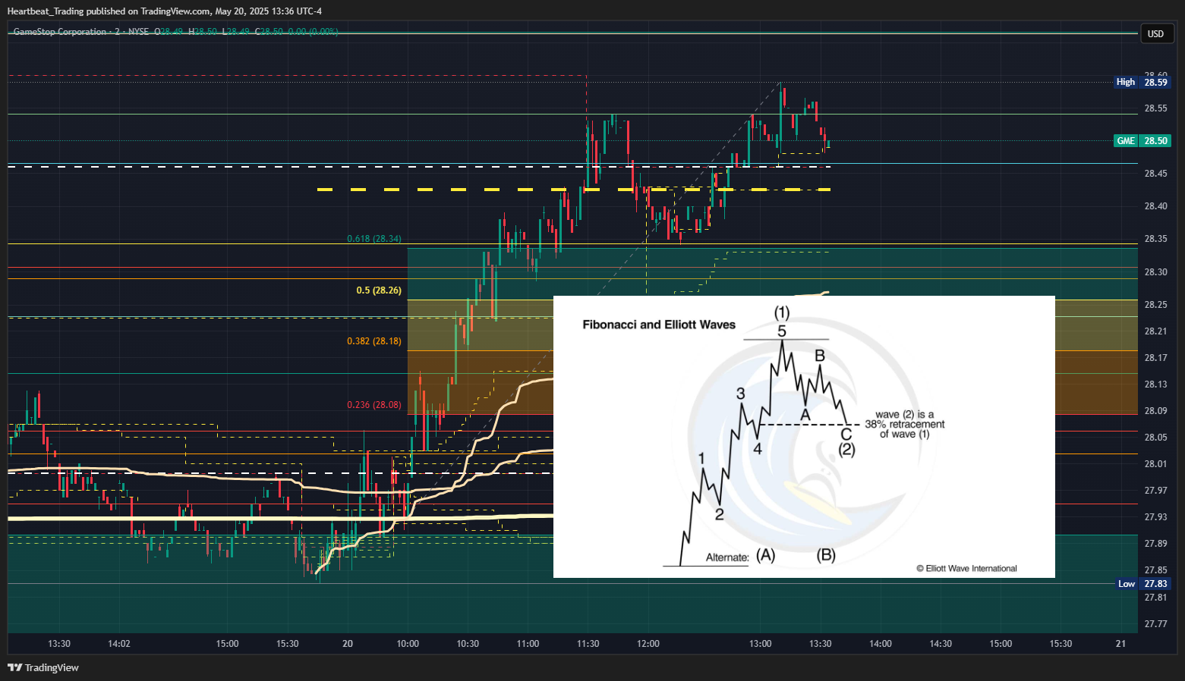Click the 10:00 time axis label
Viewport: 1185px width, 681px height.
click(x=408, y=644)
